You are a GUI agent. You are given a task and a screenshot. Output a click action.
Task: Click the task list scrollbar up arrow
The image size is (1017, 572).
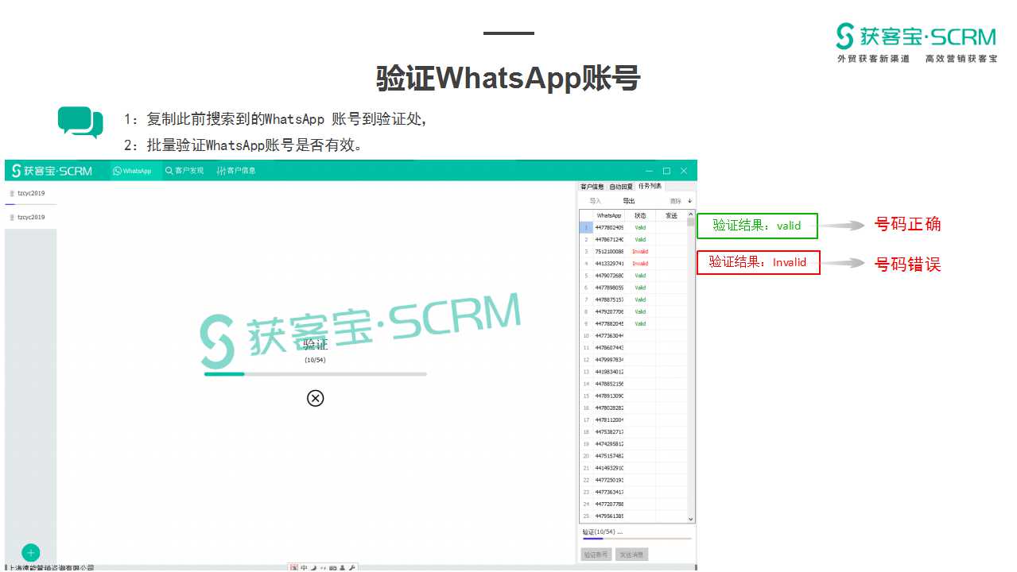691,214
